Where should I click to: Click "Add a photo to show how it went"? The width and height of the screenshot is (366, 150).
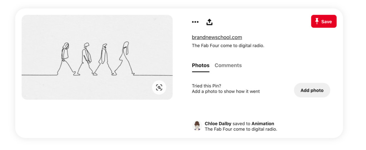[x=226, y=91]
